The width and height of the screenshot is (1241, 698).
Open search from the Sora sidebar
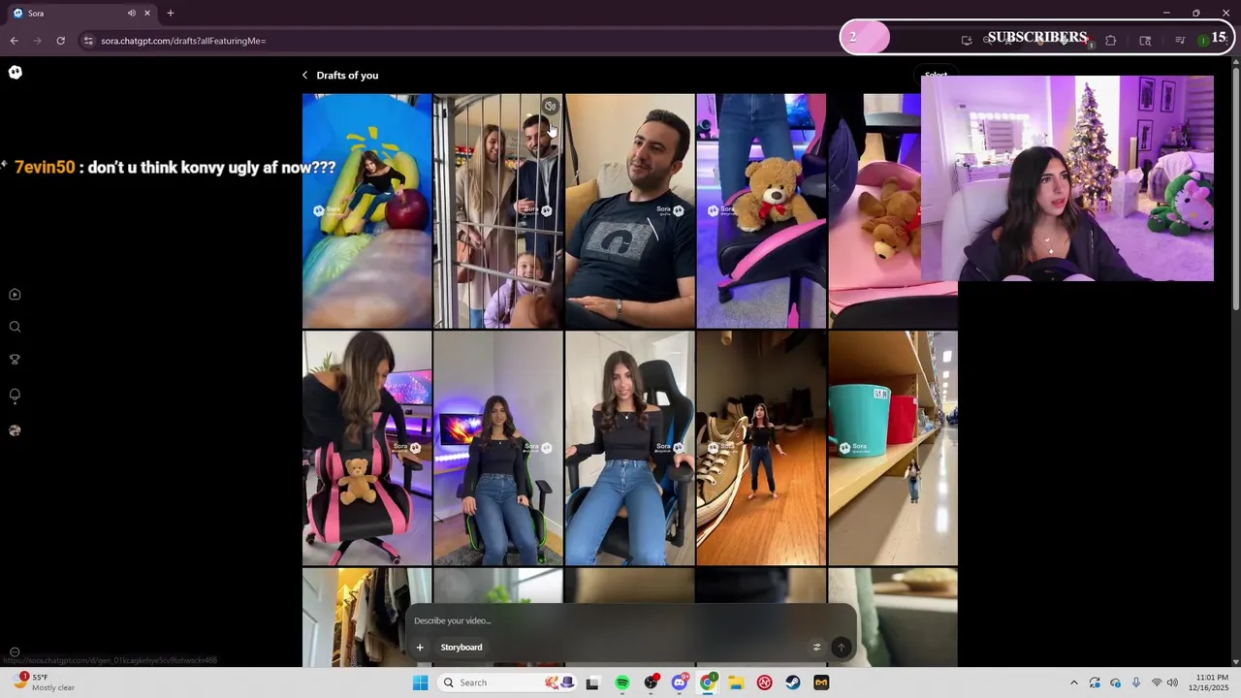pos(15,327)
